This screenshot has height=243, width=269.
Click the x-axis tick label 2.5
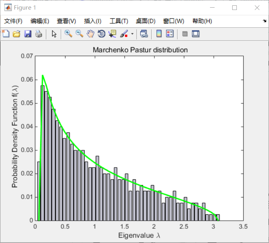pyautogui.click(x=184, y=227)
